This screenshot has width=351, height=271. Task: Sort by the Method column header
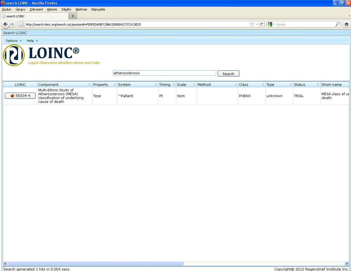(217, 85)
